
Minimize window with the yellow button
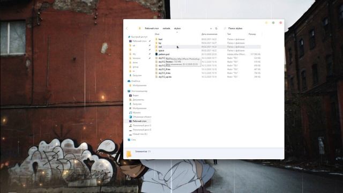tap(266, 23)
